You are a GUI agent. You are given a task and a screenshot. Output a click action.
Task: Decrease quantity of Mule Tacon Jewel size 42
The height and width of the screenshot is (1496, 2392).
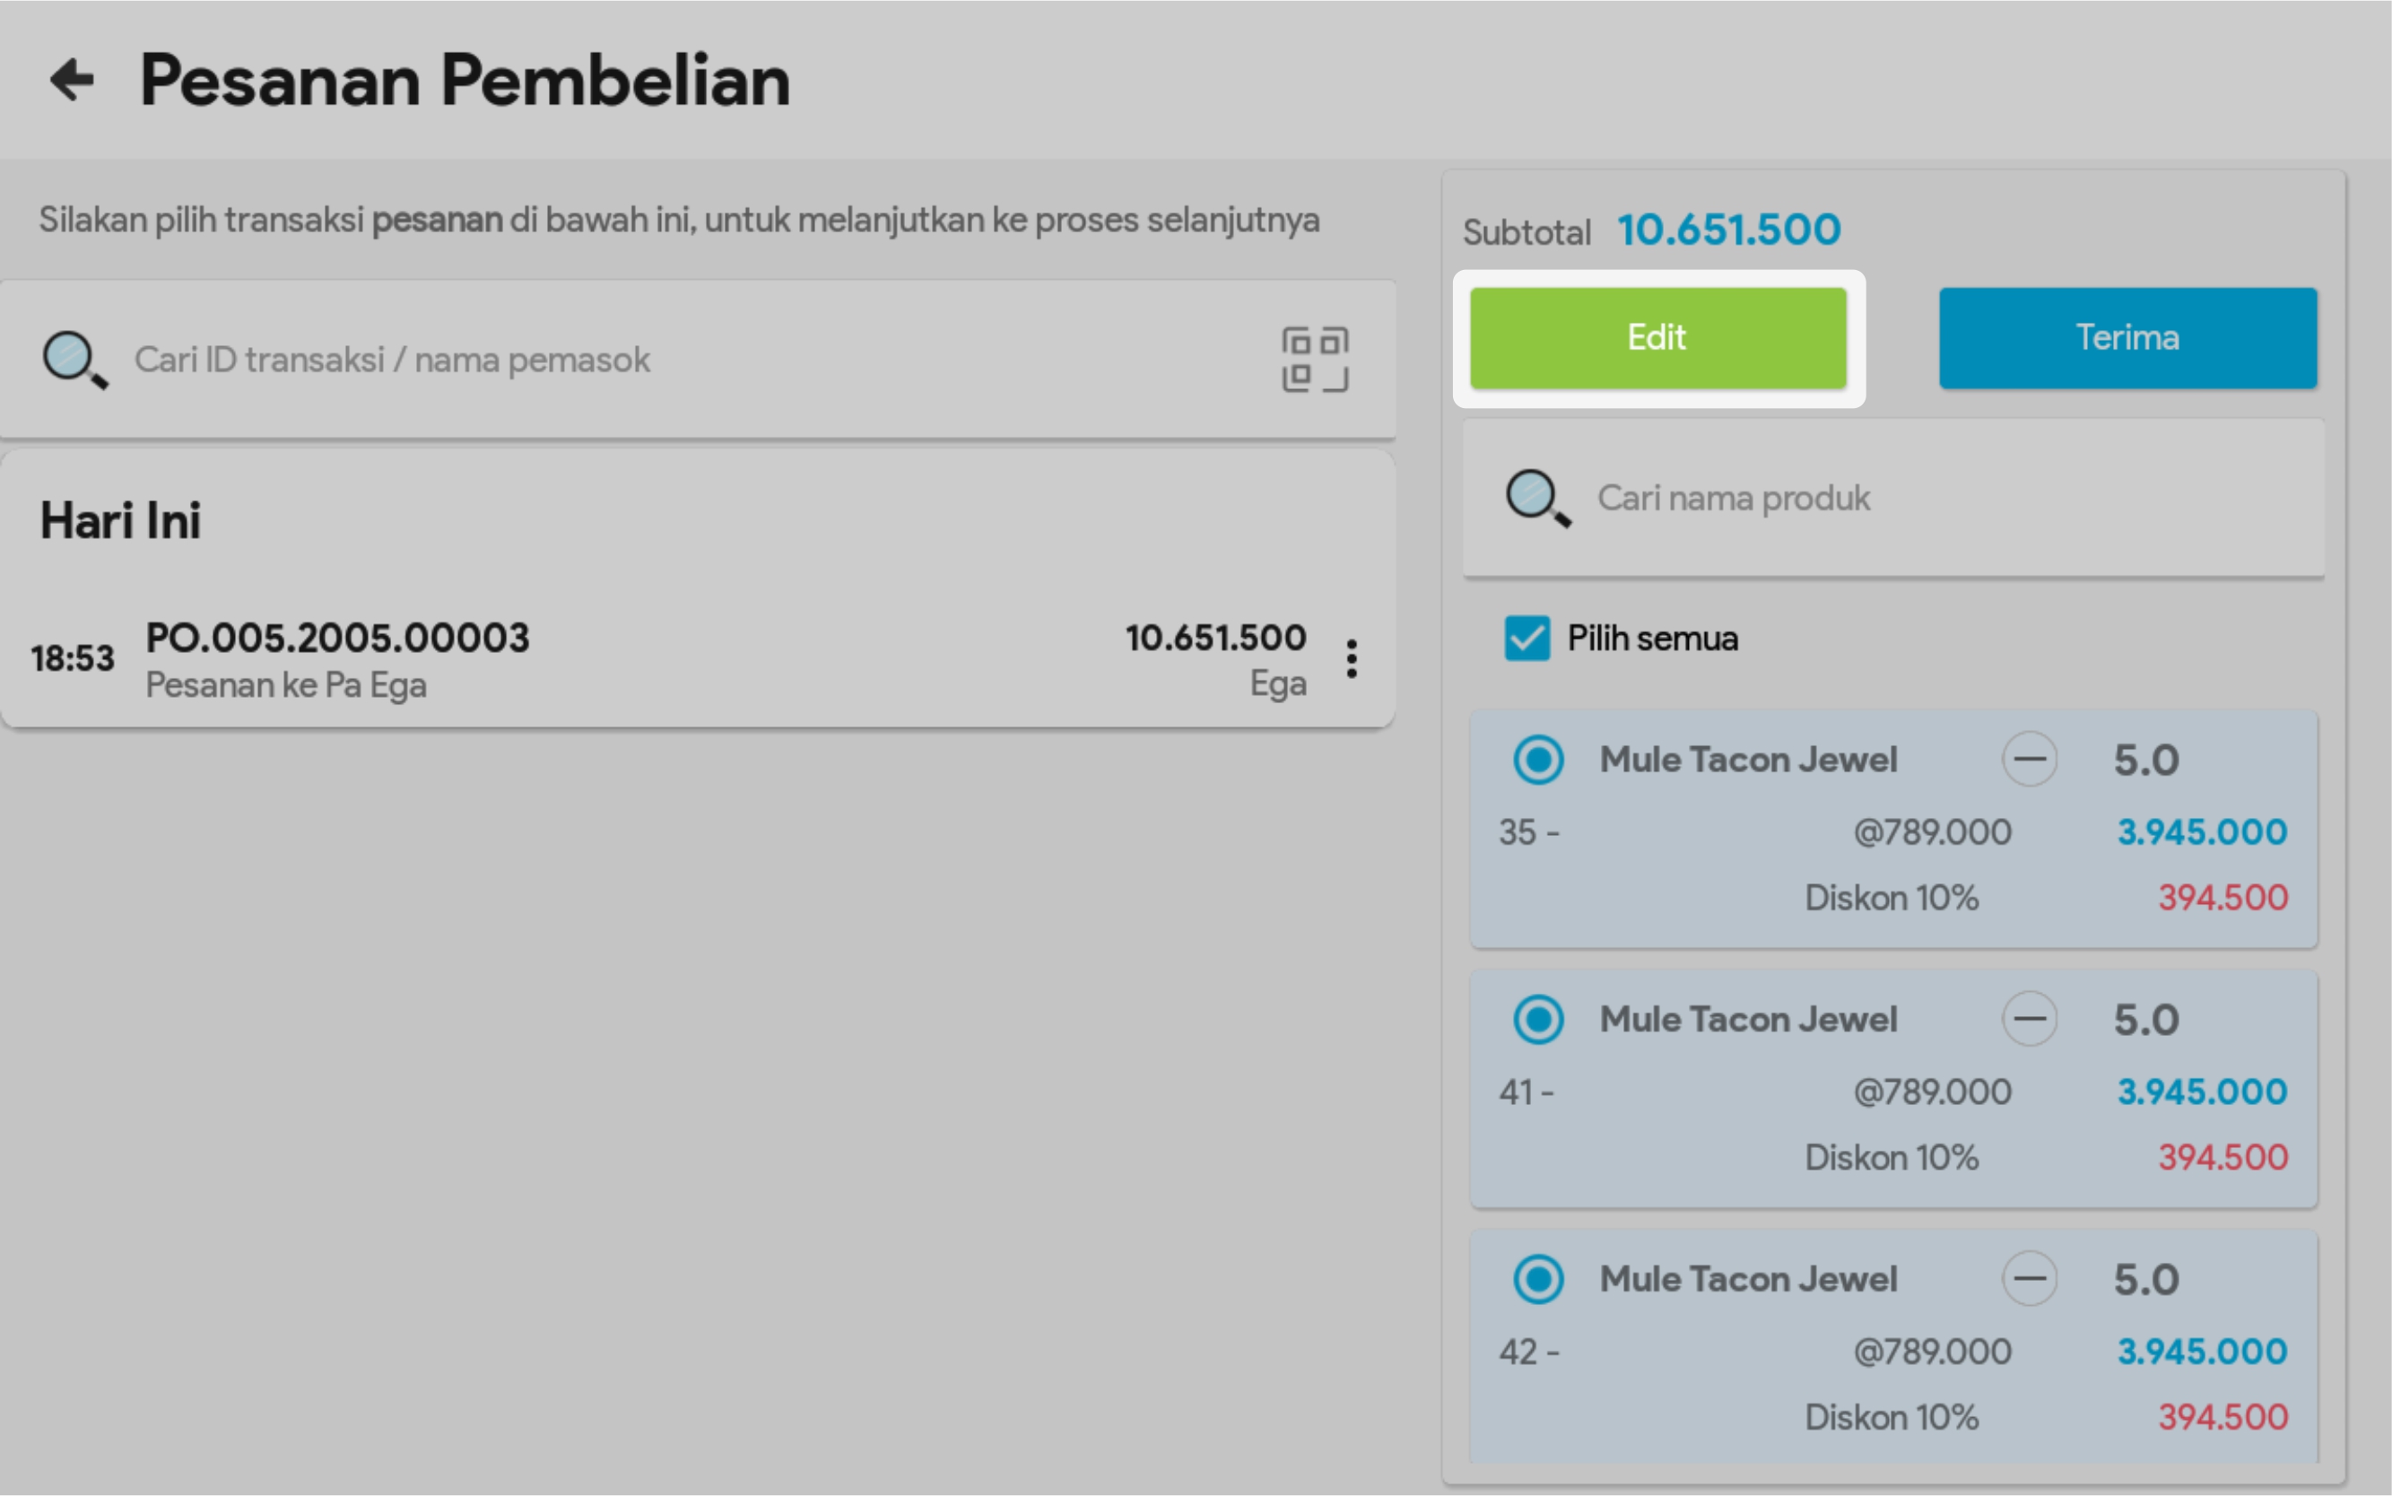coord(2029,1279)
